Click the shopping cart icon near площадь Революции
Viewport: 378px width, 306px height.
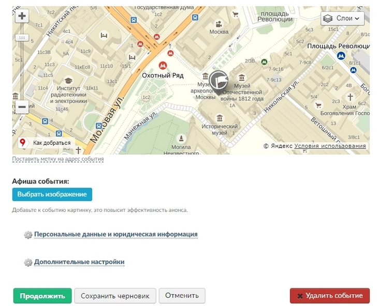[235, 14]
